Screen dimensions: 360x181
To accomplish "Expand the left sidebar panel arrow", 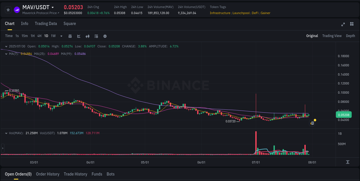I will click(x=3, y=148).
